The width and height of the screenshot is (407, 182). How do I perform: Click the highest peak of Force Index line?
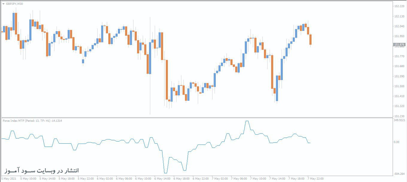(247, 121)
